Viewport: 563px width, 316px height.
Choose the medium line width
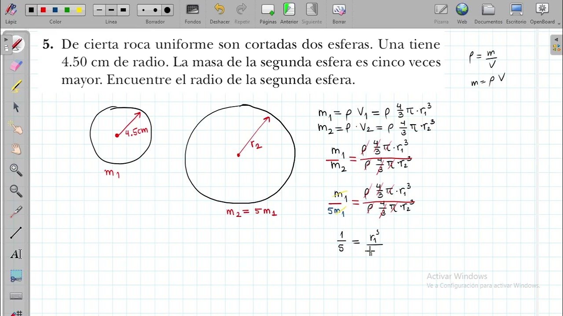111,10
